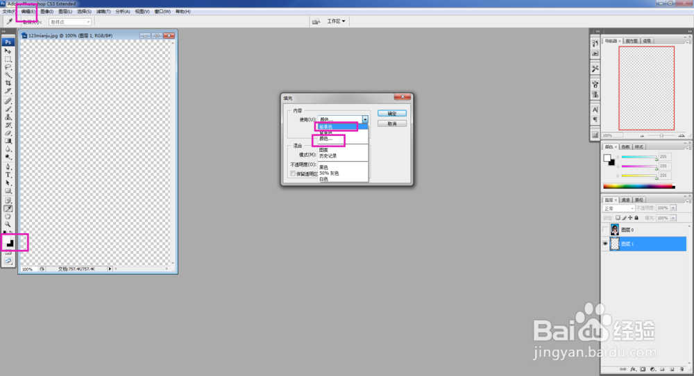This screenshot has height=376, width=694.
Task: Select the Zoom magnifier tool
Action: (8, 224)
